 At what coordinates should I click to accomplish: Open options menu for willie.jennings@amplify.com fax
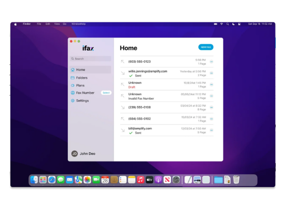211,73
